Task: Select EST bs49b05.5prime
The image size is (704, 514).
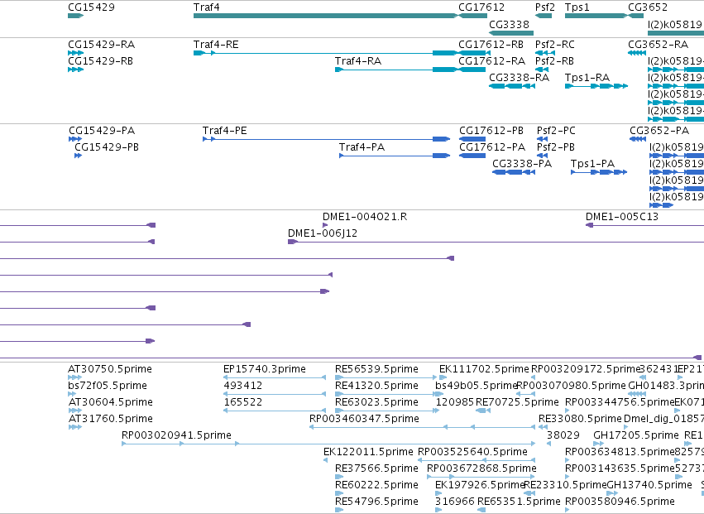Action: pyautogui.click(x=439, y=394)
